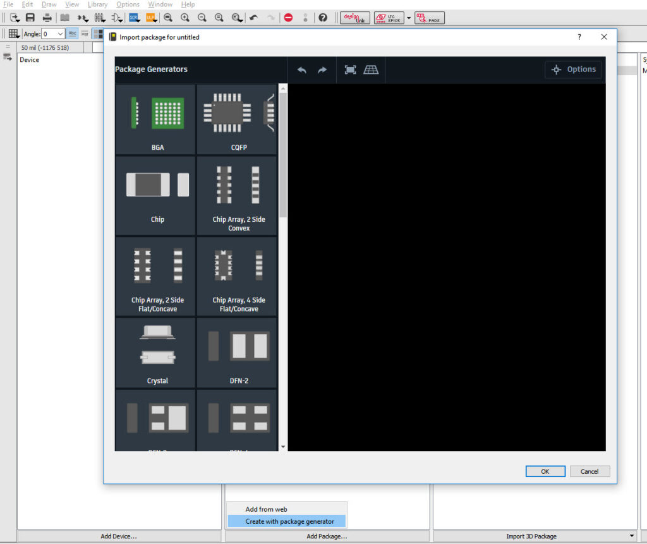The height and width of the screenshot is (544, 647).
Task: Open the library book icon
Action: (x=65, y=18)
